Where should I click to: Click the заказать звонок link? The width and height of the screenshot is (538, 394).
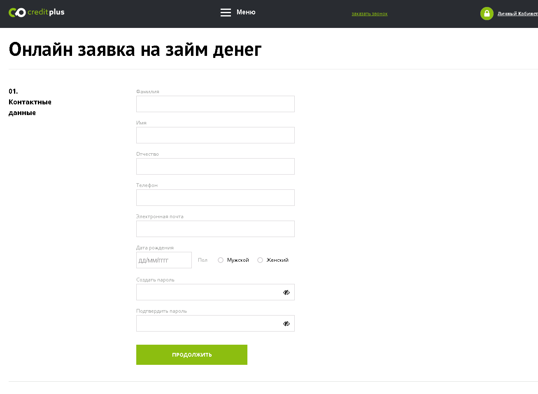point(369,14)
